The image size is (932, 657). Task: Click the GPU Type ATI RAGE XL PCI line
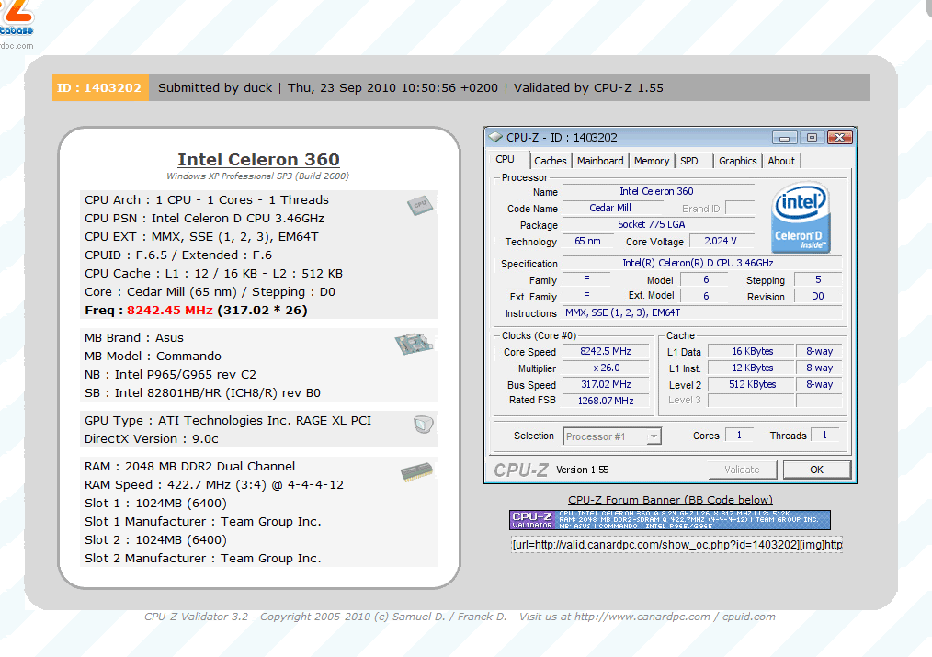coord(228,421)
